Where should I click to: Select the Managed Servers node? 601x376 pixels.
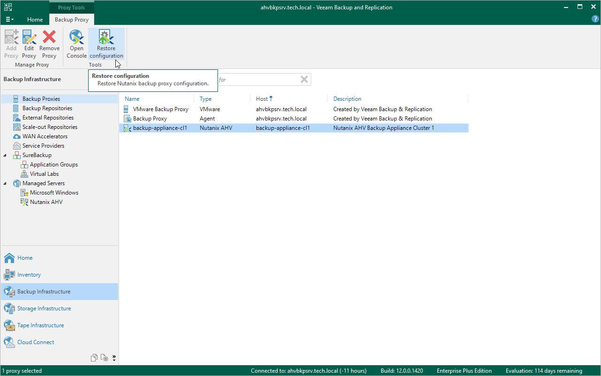[x=44, y=183]
